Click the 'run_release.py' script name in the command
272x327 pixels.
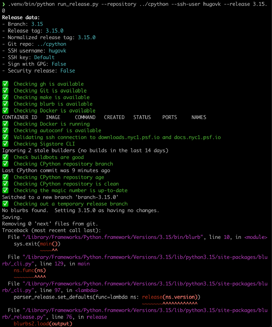click(78, 4)
